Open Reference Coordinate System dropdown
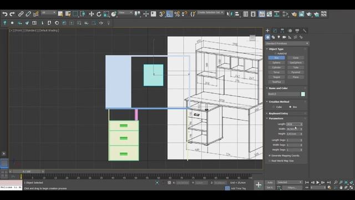The height and width of the screenshot is (200, 355). (126, 12)
